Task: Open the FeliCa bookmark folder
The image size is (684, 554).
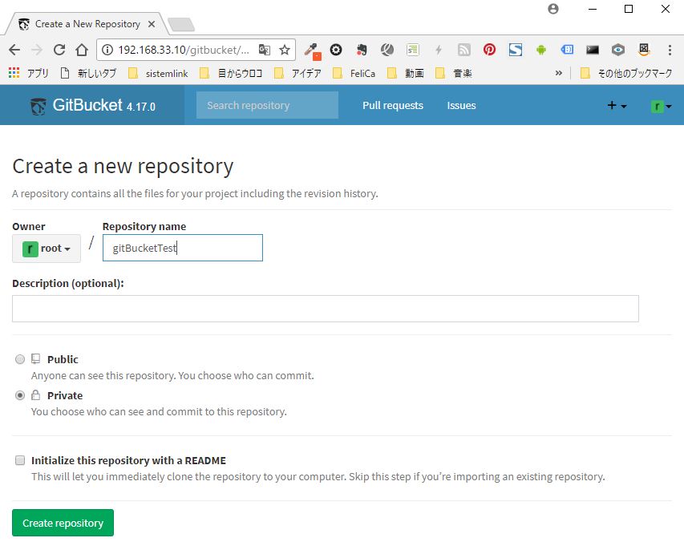Action: [x=354, y=73]
